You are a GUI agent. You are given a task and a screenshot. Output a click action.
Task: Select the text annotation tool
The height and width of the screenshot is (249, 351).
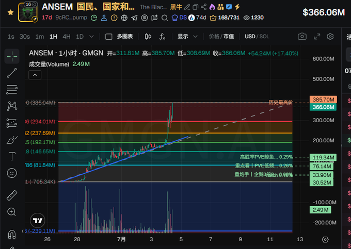coord(12,156)
